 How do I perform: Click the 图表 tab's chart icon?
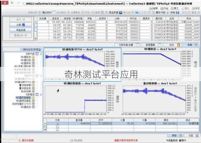196,45
